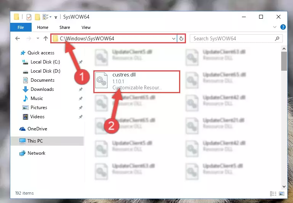Close the SysWOW64 window

coord(279,17)
